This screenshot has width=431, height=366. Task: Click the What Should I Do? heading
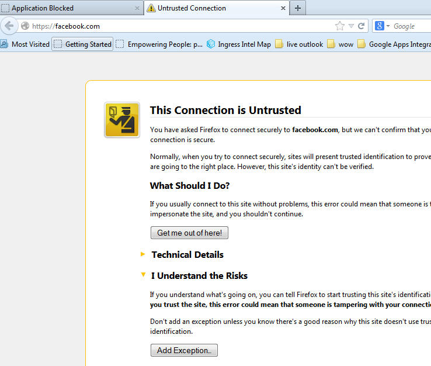[190, 186]
